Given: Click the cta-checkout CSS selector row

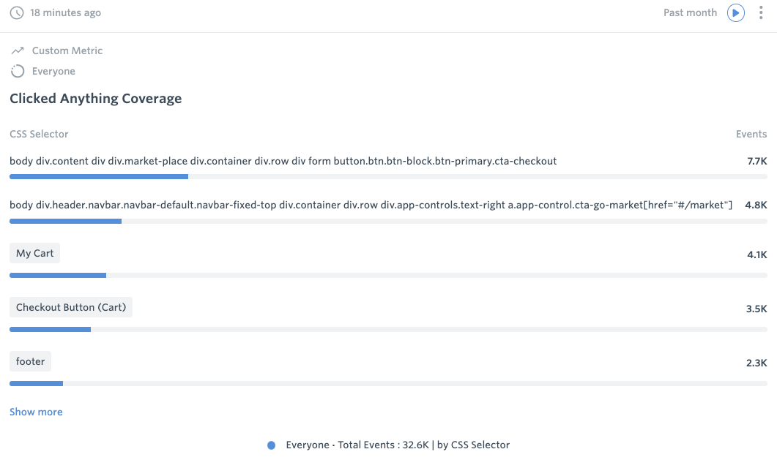Looking at the screenshot, I should tap(283, 161).
